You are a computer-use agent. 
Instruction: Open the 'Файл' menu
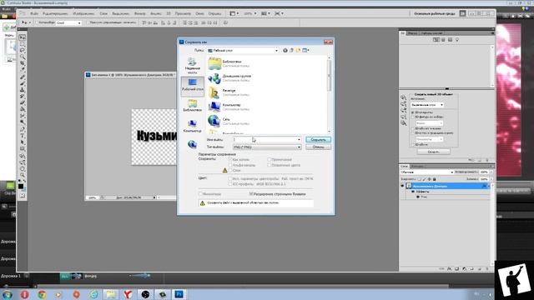[x=34, y=13]
